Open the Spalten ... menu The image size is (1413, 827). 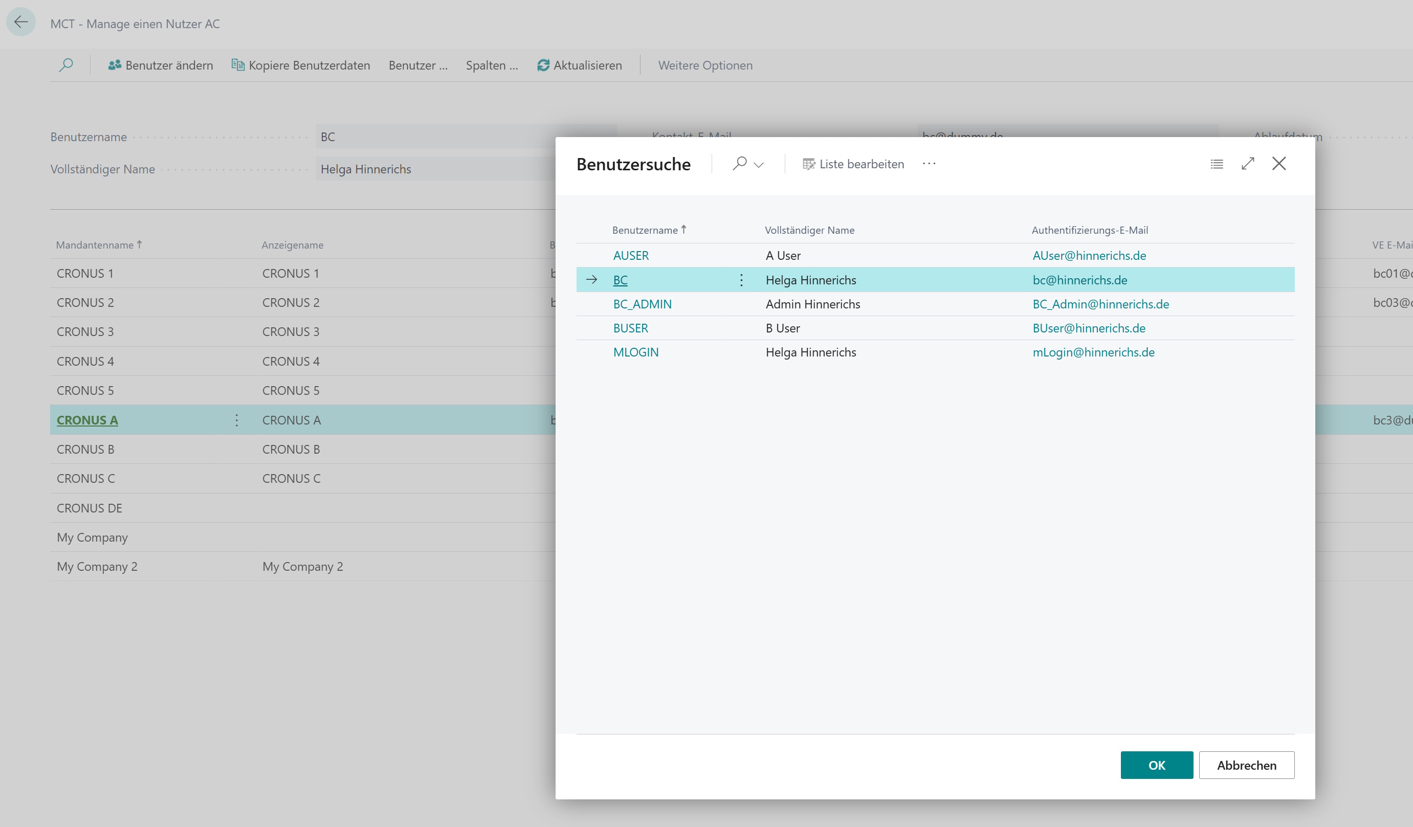[x=492, y=65]
